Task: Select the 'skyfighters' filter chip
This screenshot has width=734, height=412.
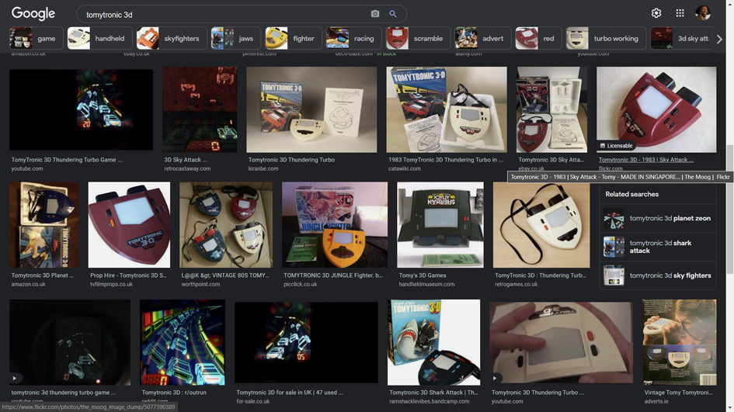Action: pos(169,38)
